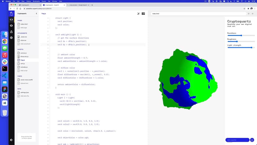Viewport: 257px width, 145px height.
Task: Open the code editor view in sidebar
Action: 11,20
